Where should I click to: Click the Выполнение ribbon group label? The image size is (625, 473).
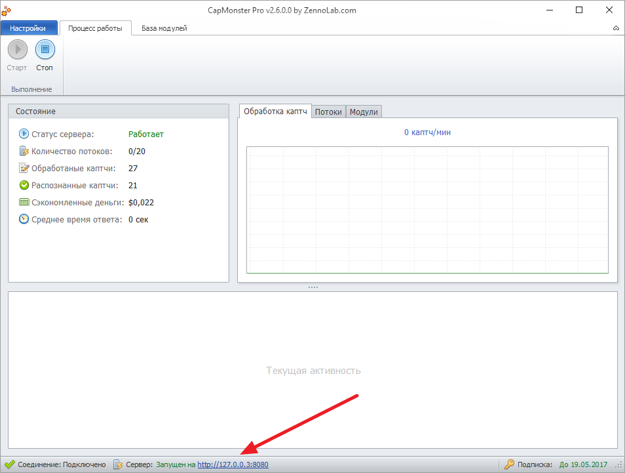click(31, 89)
